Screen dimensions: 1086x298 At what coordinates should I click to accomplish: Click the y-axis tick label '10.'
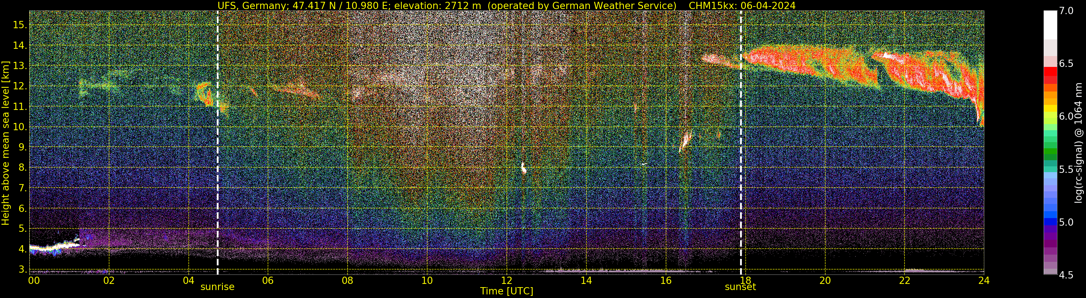tap(20, 127)
